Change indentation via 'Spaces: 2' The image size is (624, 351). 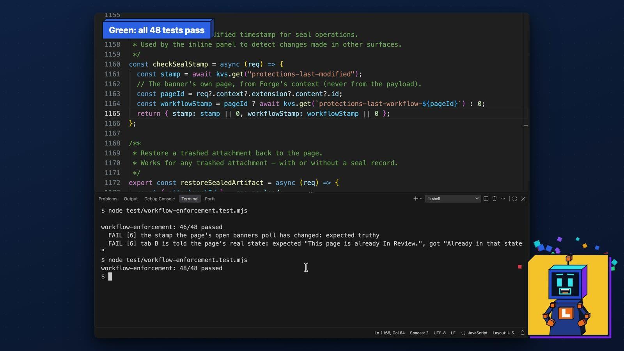(x=419, y=333)
